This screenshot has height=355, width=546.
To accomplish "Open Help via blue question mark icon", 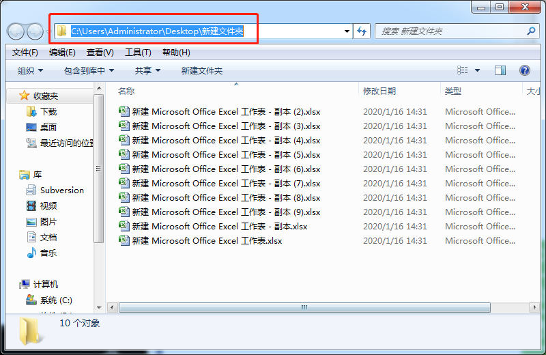I will 524,70.
